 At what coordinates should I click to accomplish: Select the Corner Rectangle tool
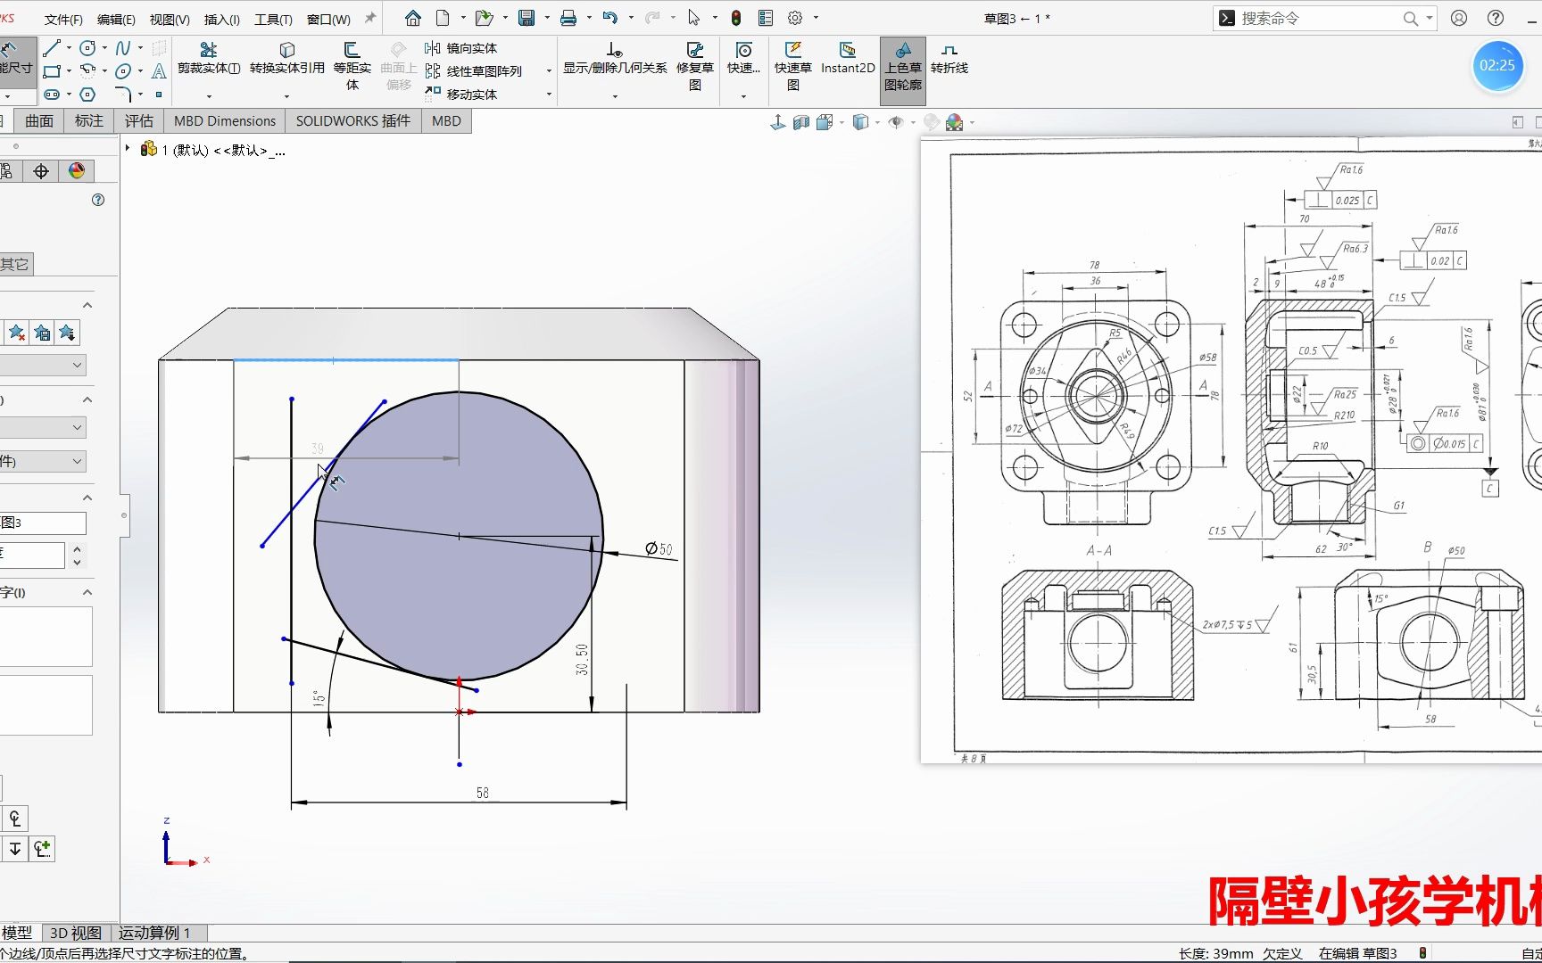(52, 71)
